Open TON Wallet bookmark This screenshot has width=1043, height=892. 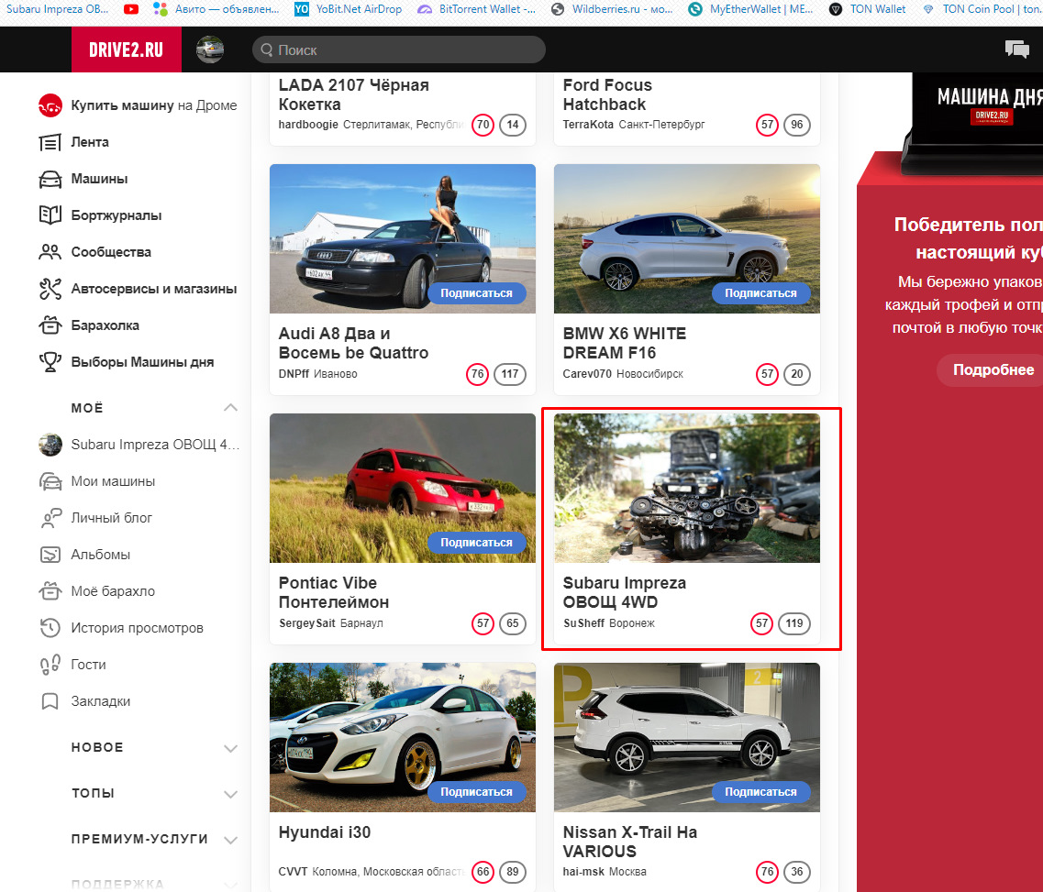[x=868, y=9]
